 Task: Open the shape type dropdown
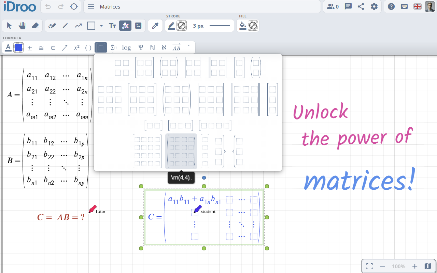101,25
